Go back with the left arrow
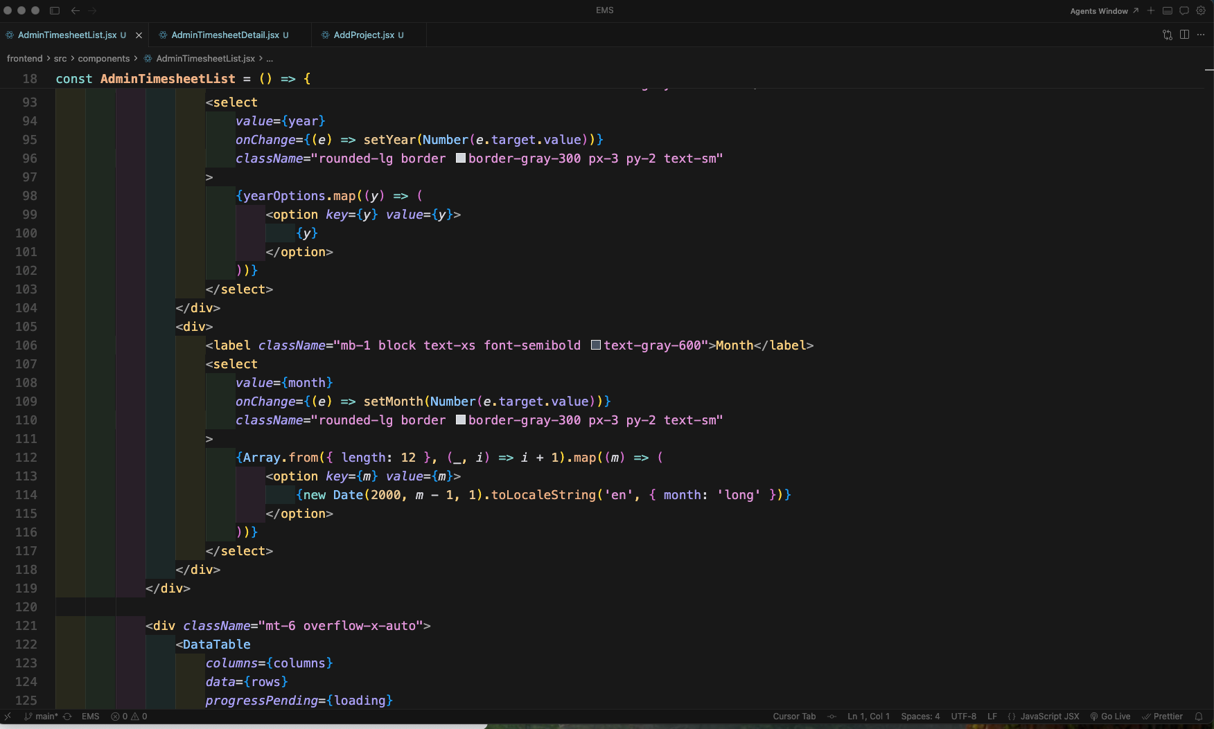The height and width of the screenshot is (729, 1214). (x=75, y=10)
